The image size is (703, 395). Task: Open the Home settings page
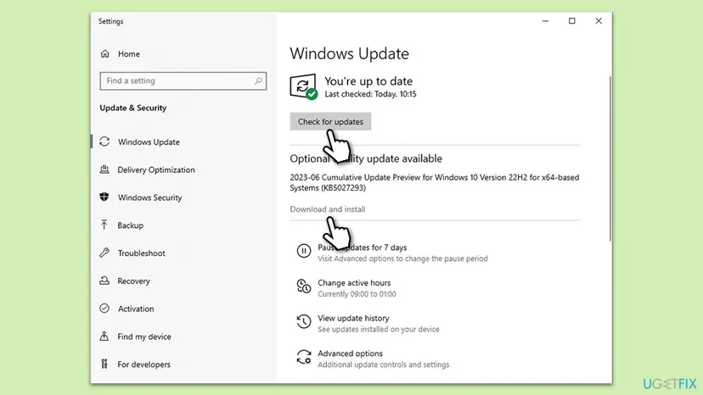click(129, 53)
